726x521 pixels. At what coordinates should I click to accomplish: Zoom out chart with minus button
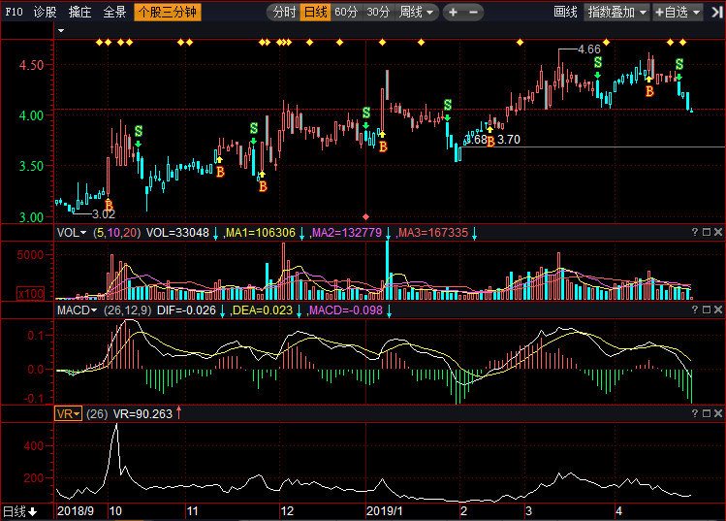[473, 12]
